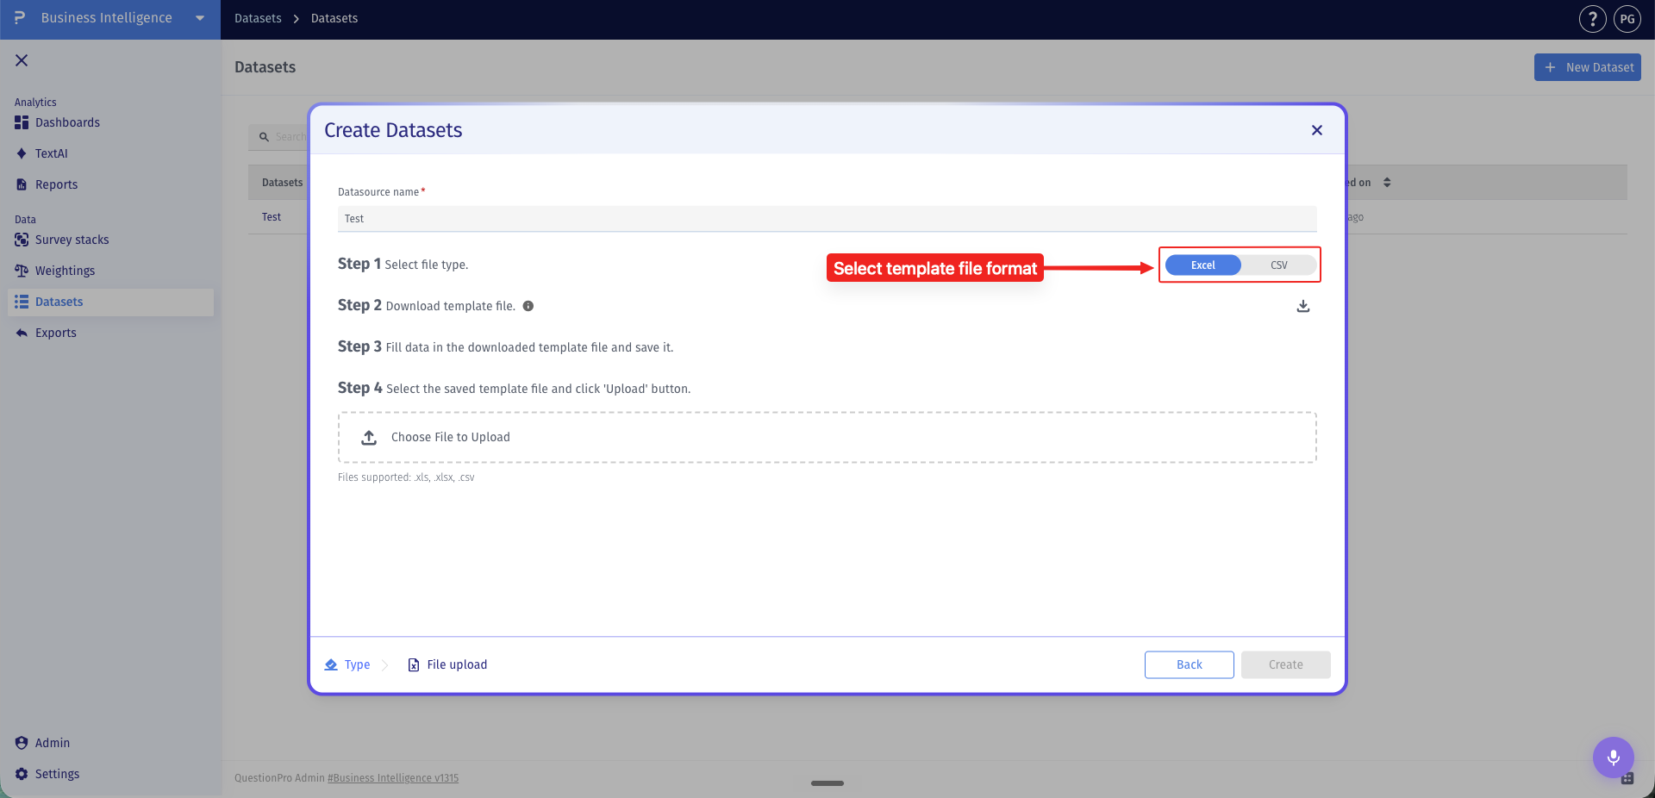1655x798 pixels.
Task: Open the help question mark icon
Action: point(1592,19)
